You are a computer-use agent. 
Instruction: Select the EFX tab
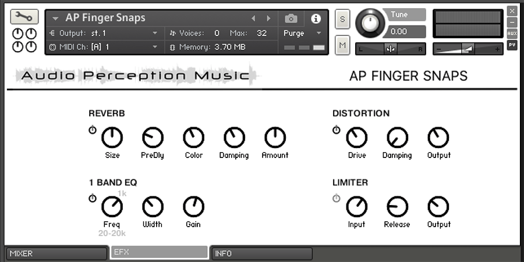click(159, 252)
